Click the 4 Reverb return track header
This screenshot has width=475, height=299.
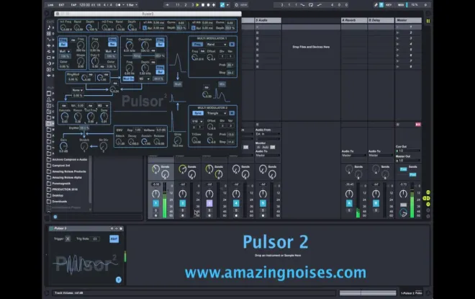pos(354,20)
